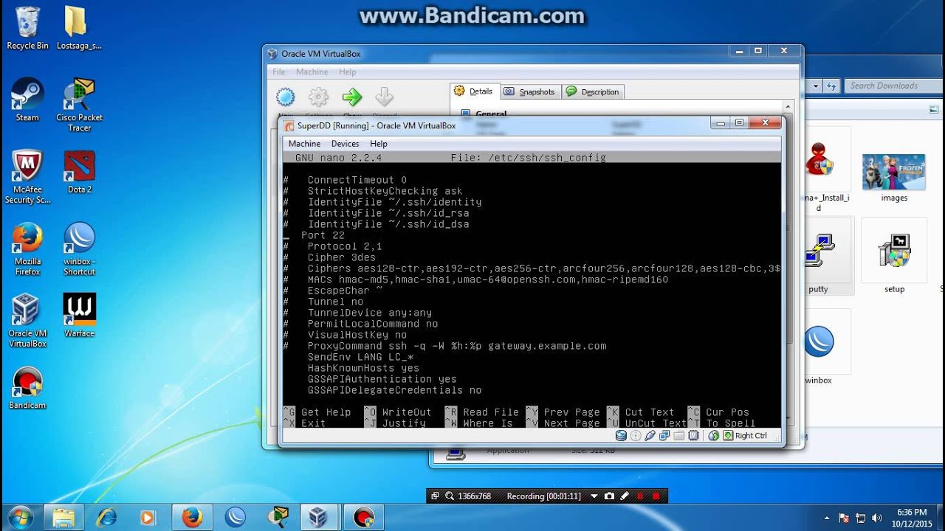Click the hard disk activity icon in the VM status bar
The width and height of the screenshot is (945, 531).
[x=621, y=435]
